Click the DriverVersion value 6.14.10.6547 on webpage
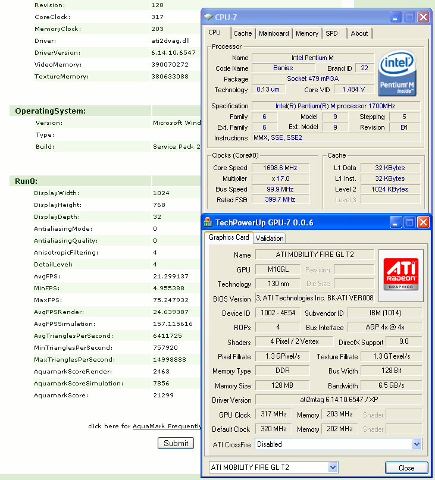Image resolution: width=435 pixels, height=480 pixels. [x=173, y=53]
